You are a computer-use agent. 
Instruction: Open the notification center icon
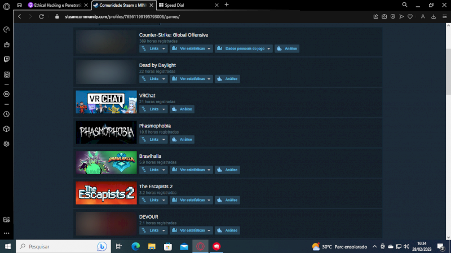coord(441,247)
